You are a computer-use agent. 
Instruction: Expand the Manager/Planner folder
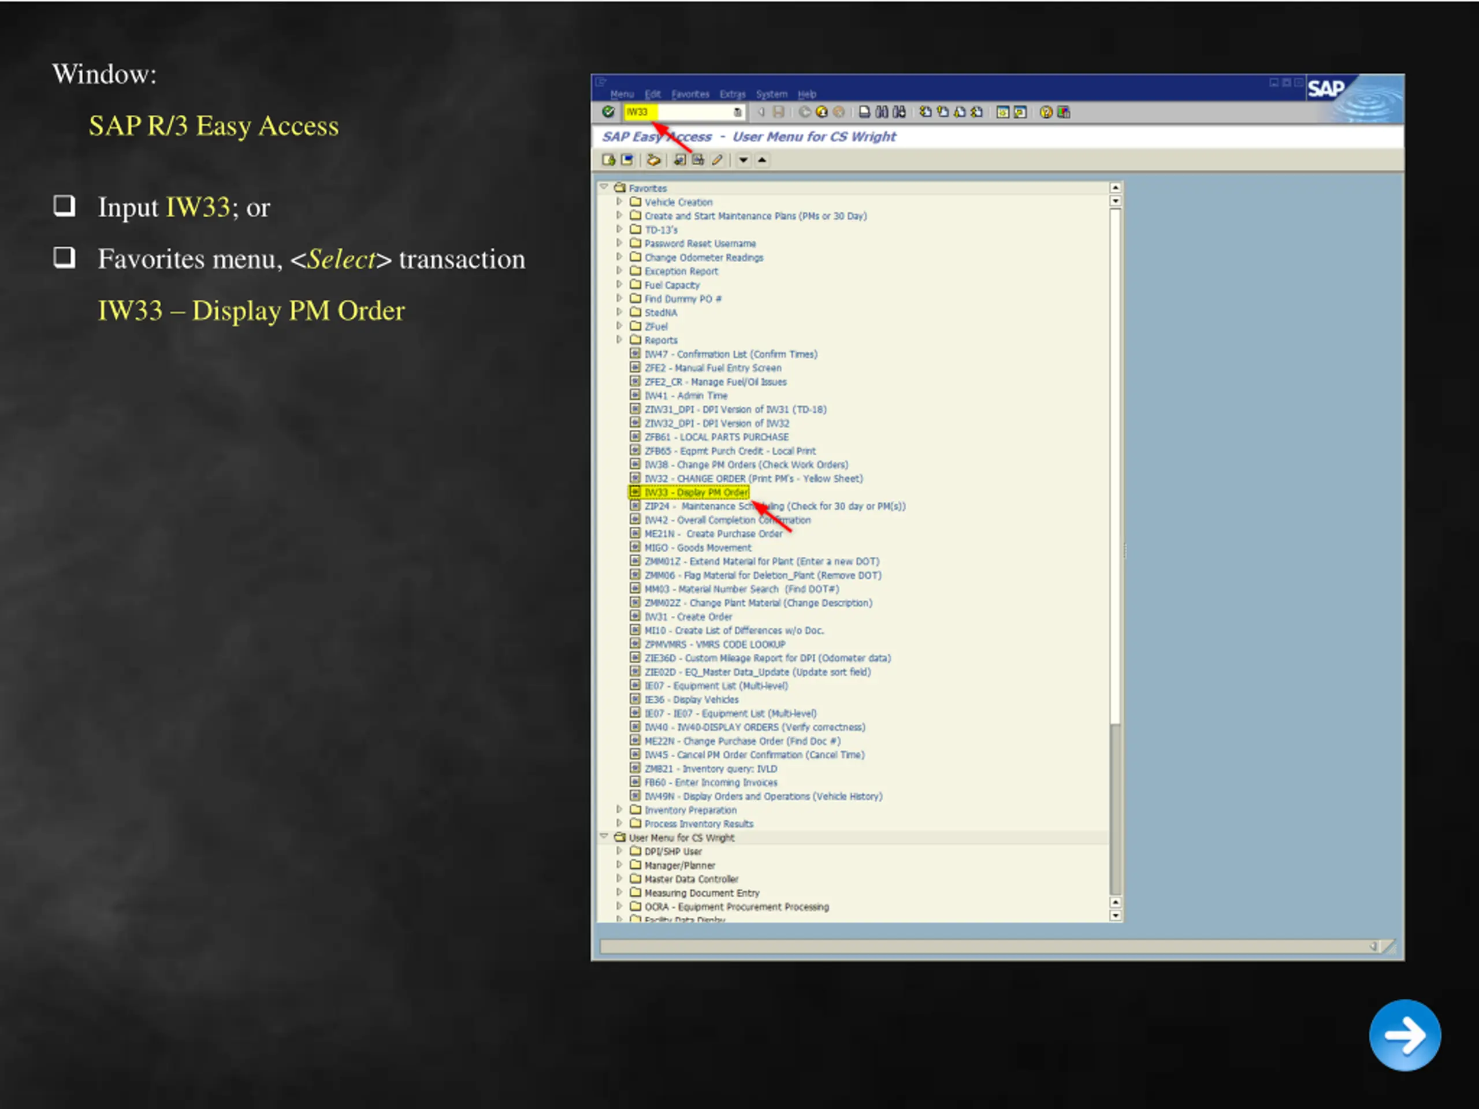pos(619,865)
